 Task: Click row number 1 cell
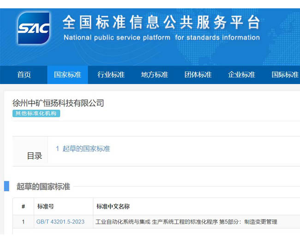tap(24, 222)
